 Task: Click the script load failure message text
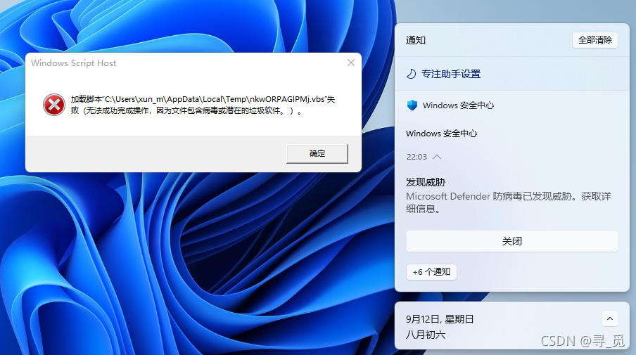203,105
